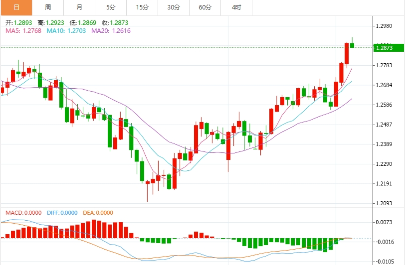
Task: Switch to the 月 monthly tab
Action: point(79,7)
